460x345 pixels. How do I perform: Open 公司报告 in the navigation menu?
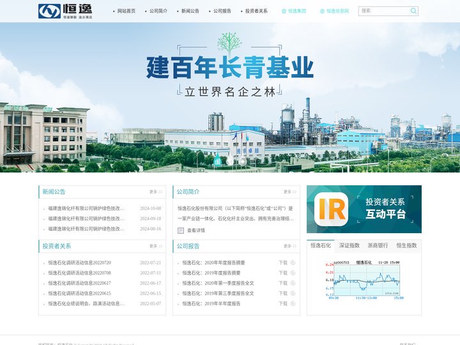pos(222,11)
